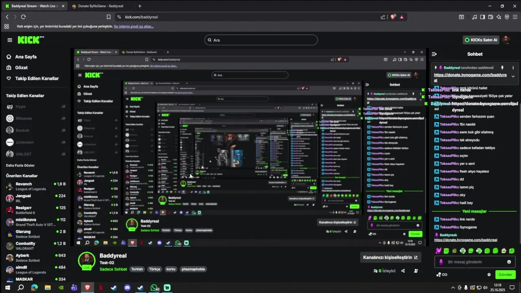Open the Sadece Sohbet category link
The height and width of the screenshot is (293, 521).
(113, 269)
